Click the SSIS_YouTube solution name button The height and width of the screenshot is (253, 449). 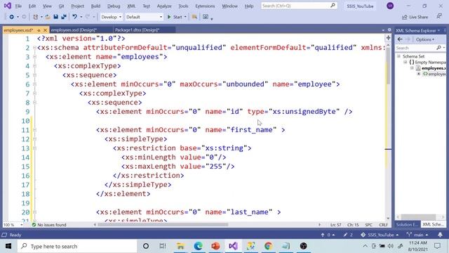pyautogui.click(x=360, y=6)
